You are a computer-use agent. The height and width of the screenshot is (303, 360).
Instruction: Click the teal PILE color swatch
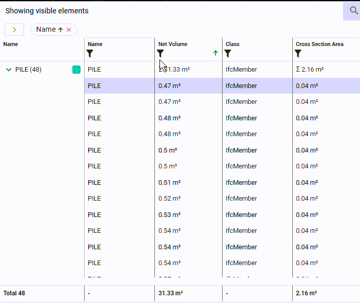click(76, 70)
